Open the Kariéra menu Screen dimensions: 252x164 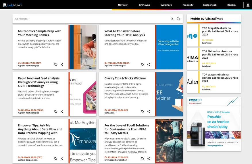[231, 5]
